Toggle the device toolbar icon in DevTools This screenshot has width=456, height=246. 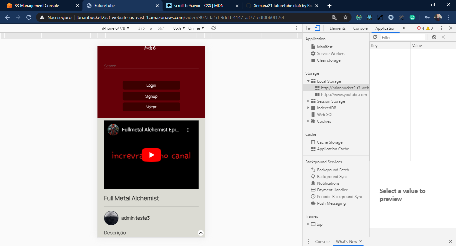click(x=317, y=28)
